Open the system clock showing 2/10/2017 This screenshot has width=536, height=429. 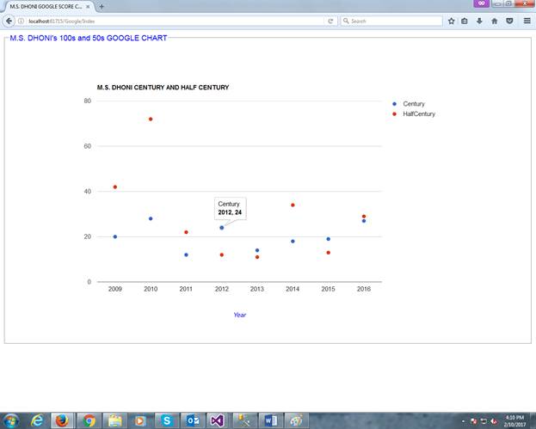(x=514, y=420)
